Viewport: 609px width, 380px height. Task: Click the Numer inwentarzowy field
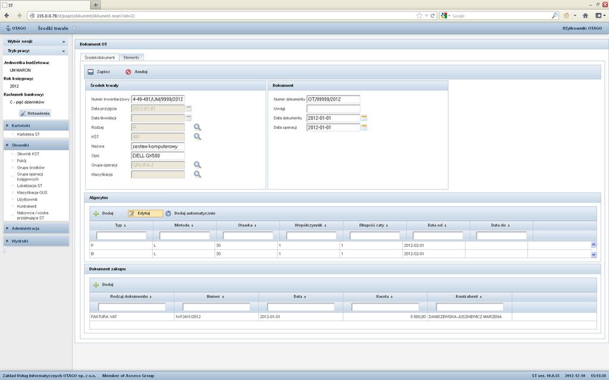[158, 99]
